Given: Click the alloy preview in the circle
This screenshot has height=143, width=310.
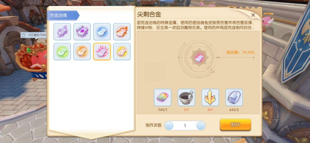Looking at the screenshot, I should click(x=199, y=57).
